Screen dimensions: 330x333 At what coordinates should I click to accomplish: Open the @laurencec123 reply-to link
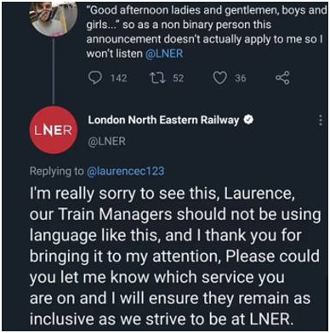125,172
